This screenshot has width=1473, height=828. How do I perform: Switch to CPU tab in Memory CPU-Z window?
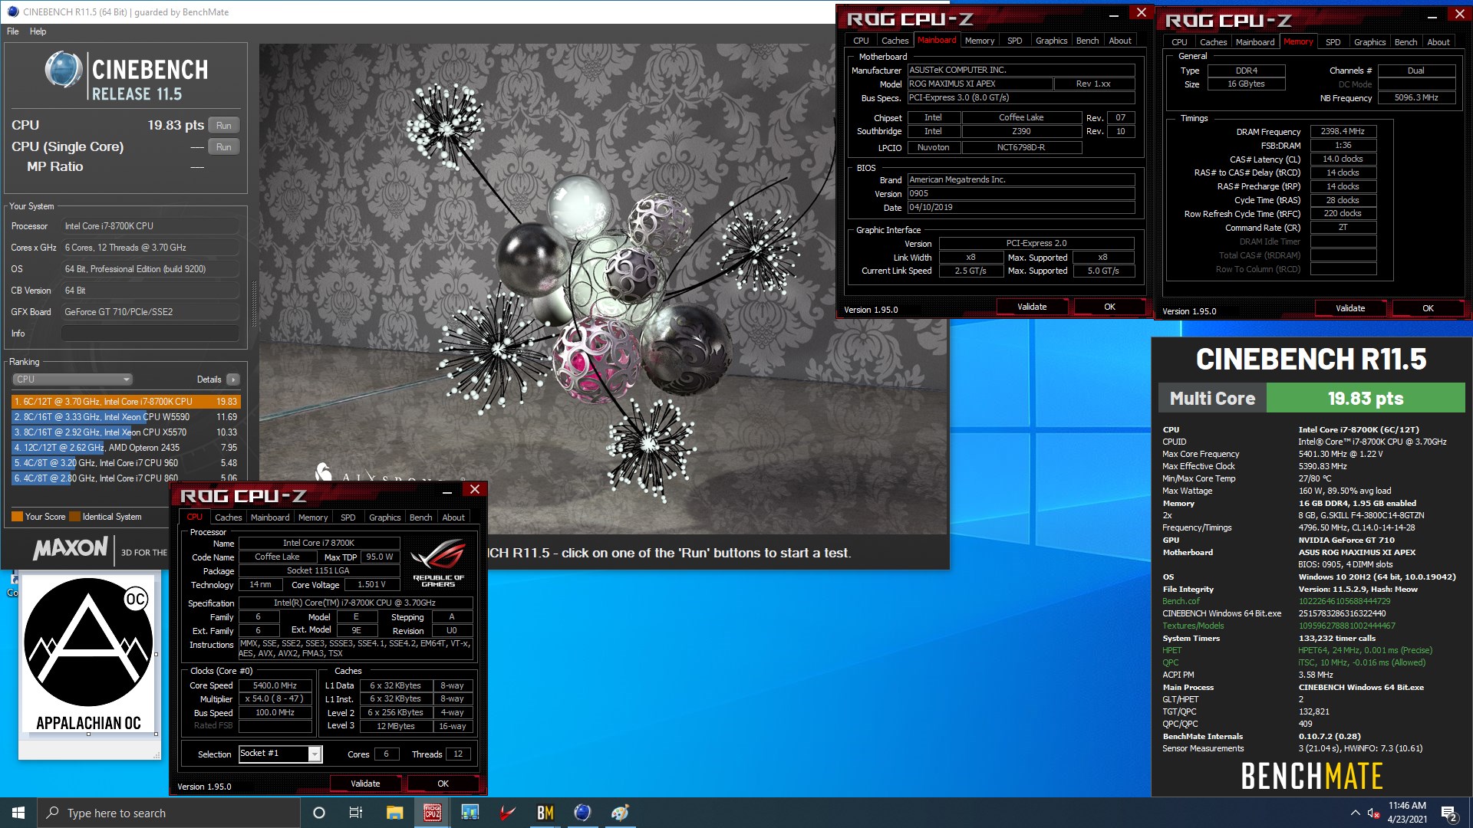pyautogui.click(x=1179, y=42)
